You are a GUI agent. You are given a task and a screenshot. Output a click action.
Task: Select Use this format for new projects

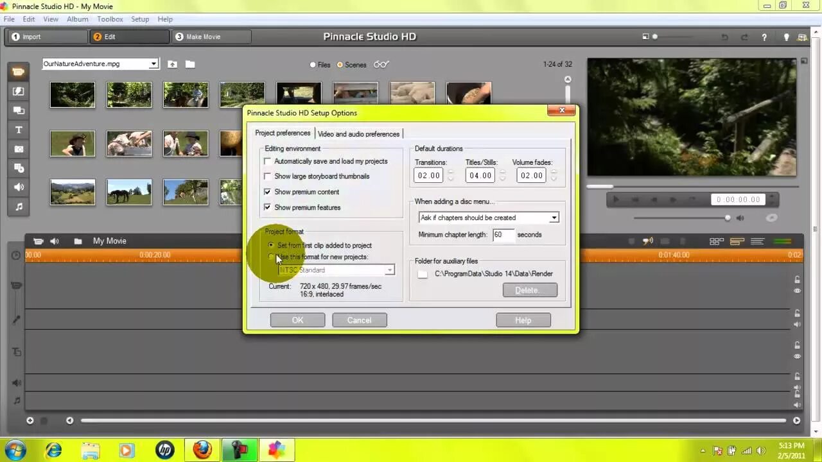[271, 257]
